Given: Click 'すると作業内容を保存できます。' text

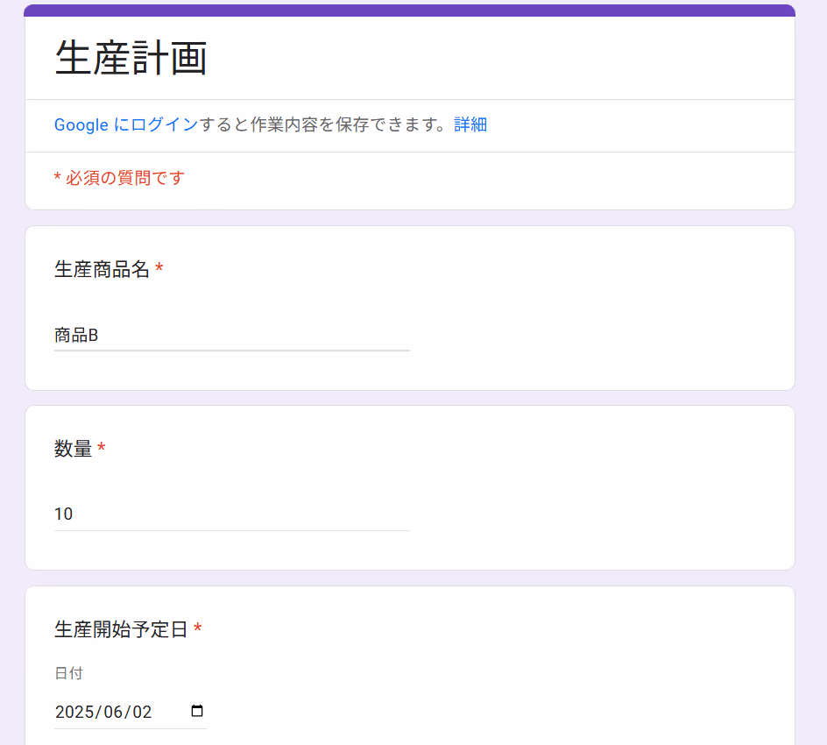Looking at the screenshot, I should pyautogui.click(x=325, y=124).
